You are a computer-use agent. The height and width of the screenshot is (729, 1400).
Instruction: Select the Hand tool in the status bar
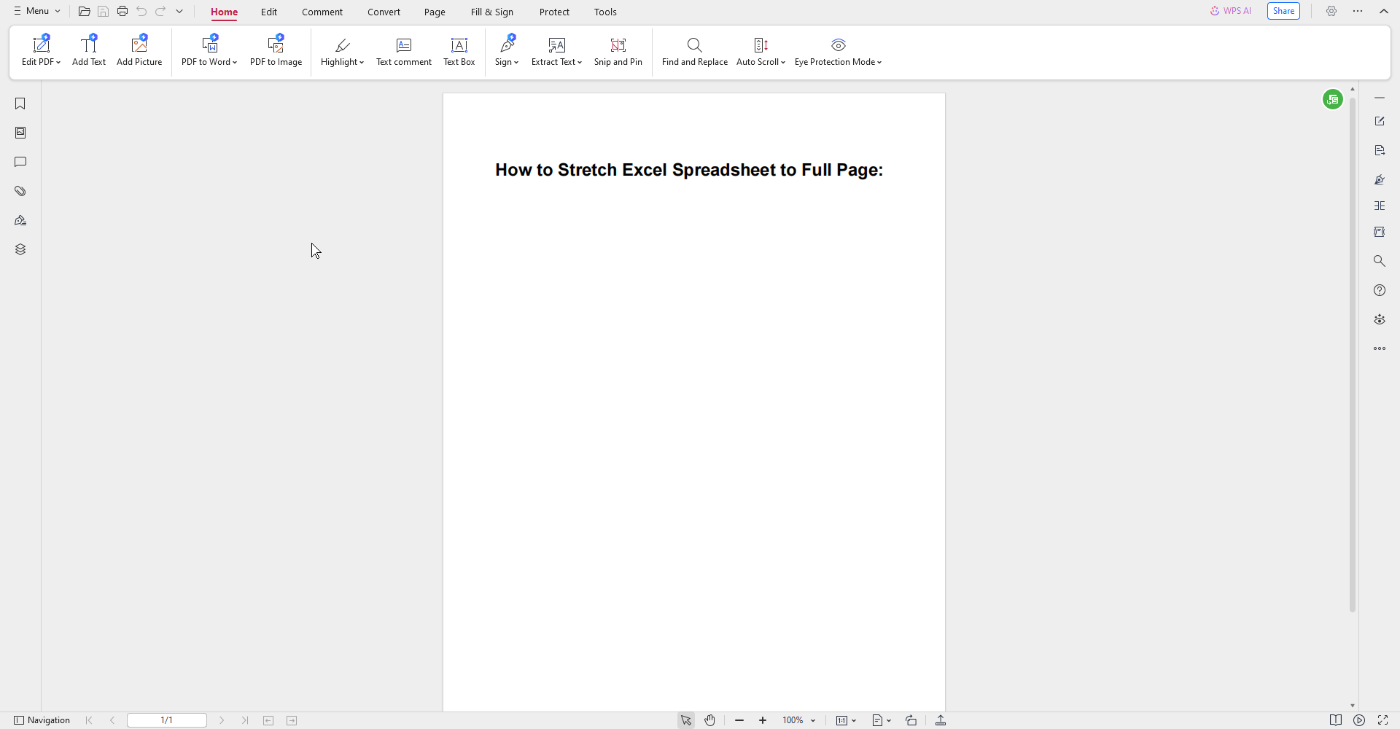[x=709, y=720]
